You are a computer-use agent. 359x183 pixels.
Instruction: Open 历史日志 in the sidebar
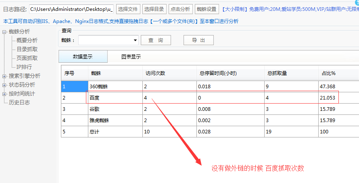[x=19, y=102]
